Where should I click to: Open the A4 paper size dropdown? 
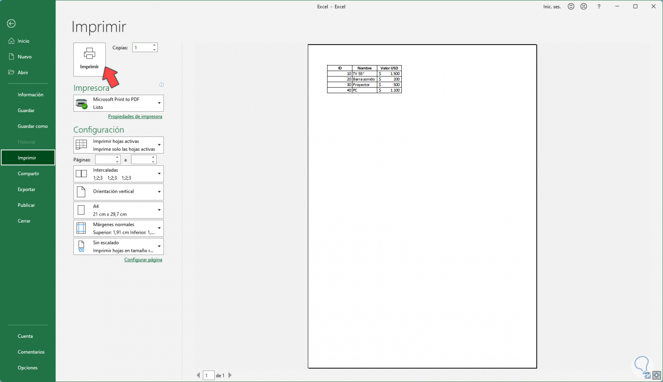pyautogui.click(x=119, y=210)
